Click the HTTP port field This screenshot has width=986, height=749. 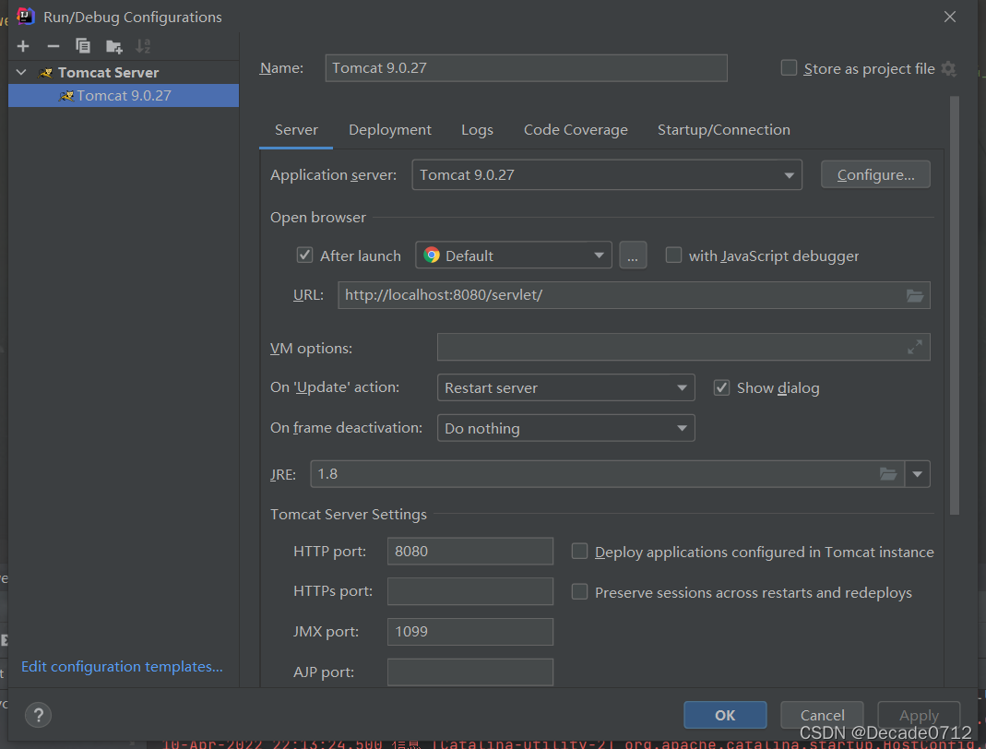click(470, 551)
